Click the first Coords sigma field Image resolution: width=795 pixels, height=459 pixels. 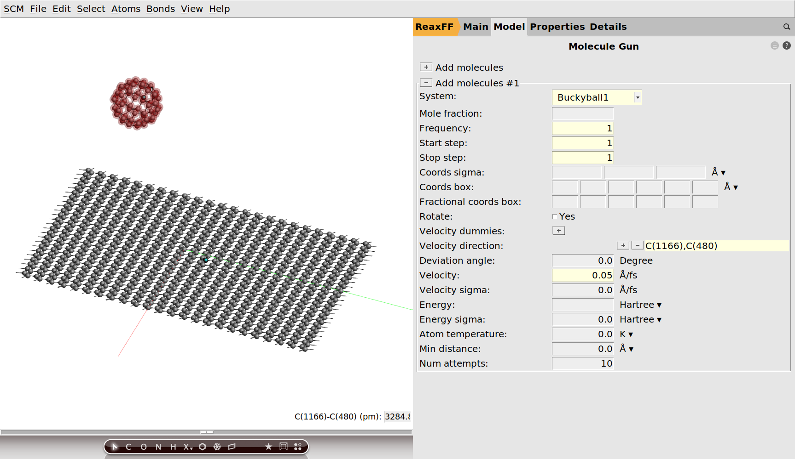point(577,172)
